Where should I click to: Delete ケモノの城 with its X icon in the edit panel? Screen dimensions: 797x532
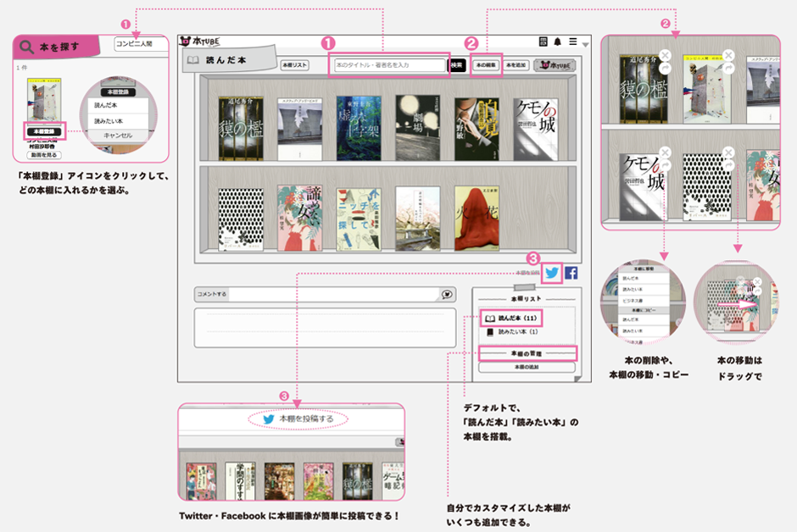pos(665,152)
